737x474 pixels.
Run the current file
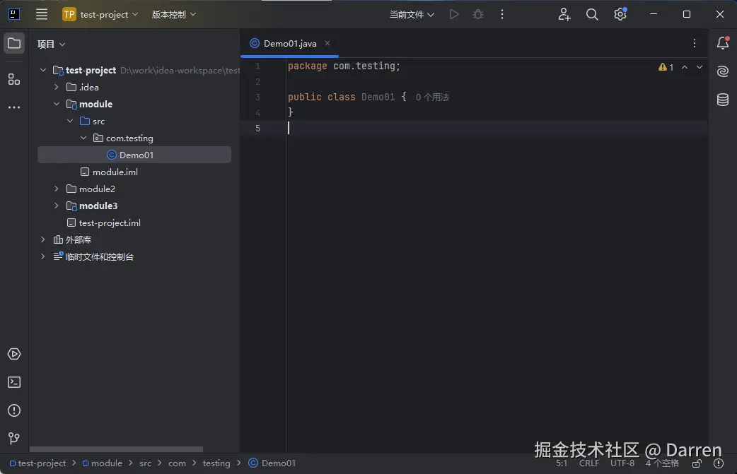click(454, 15)
